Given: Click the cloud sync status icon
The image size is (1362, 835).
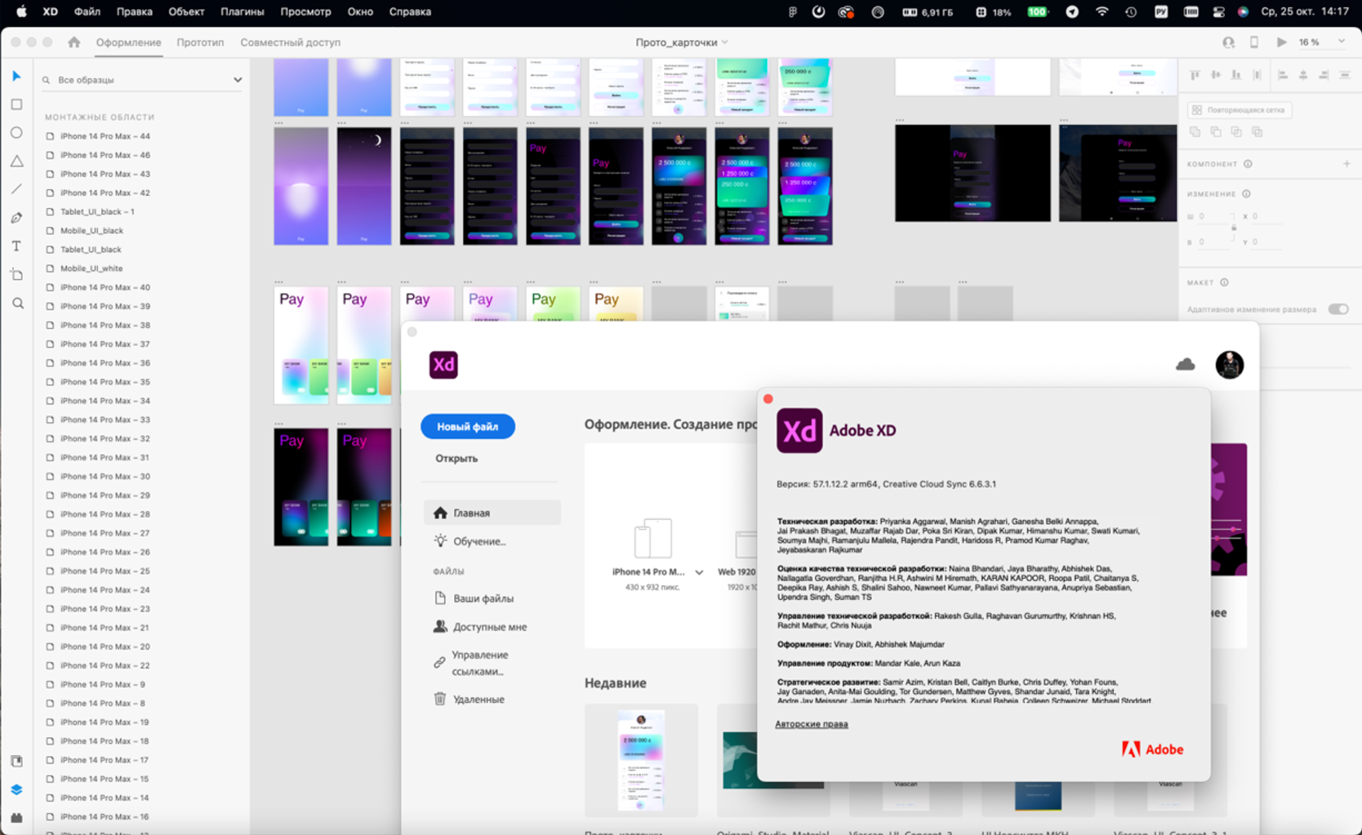Looking at the screenshot, I should [1185, 365].
